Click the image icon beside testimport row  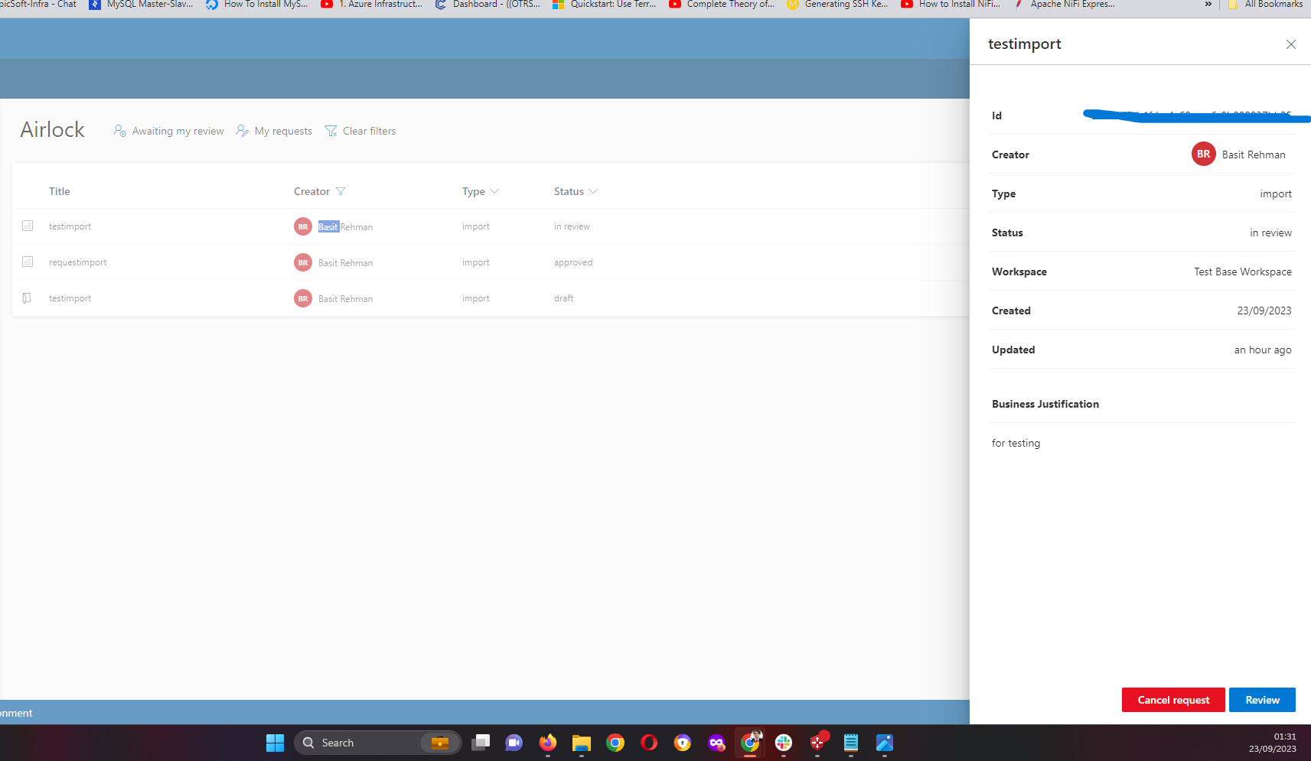(x=28, y=226)
